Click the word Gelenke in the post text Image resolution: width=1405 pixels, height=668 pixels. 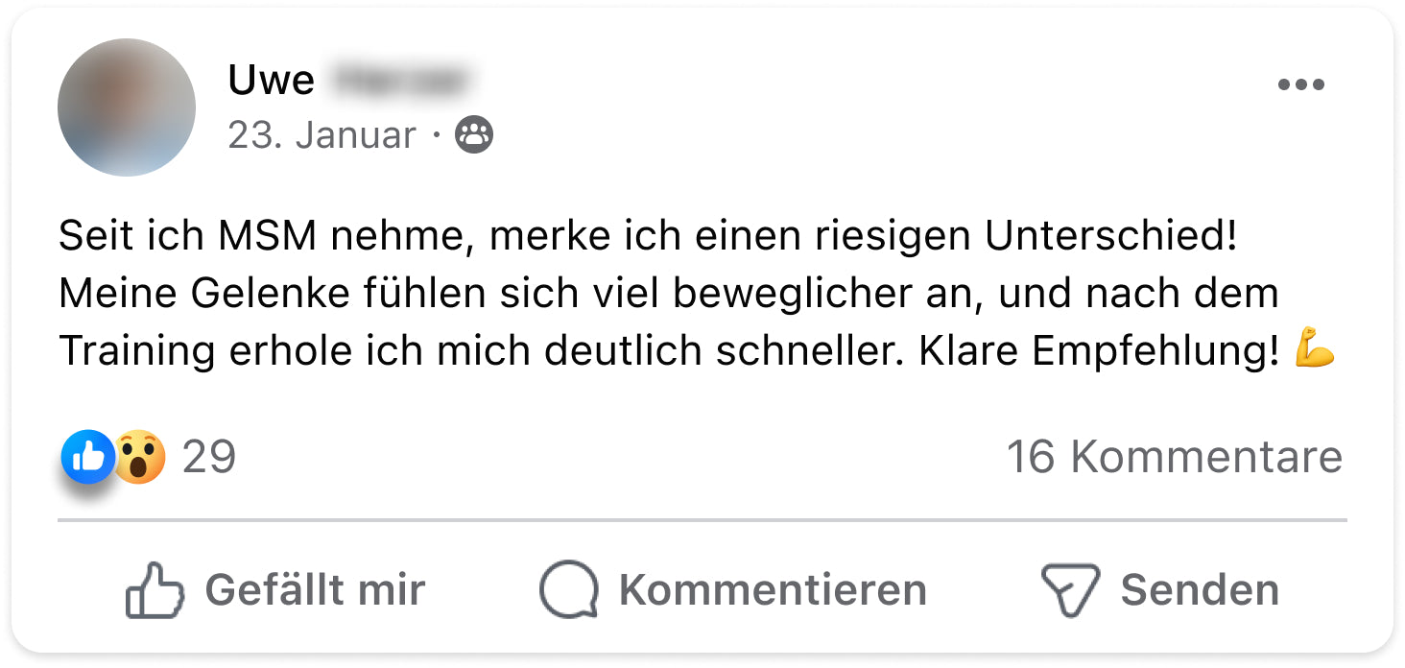[x=253, y=294]
